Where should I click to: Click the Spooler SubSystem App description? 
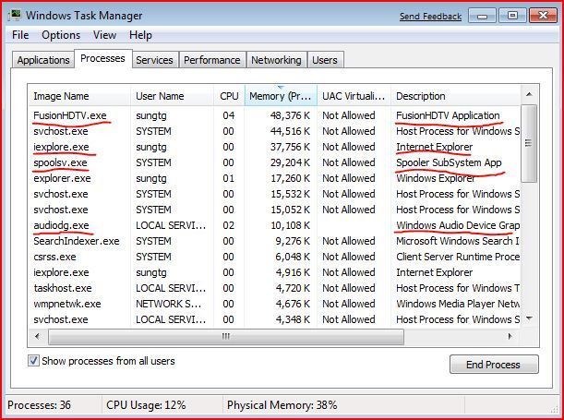[x=449, y=162]
